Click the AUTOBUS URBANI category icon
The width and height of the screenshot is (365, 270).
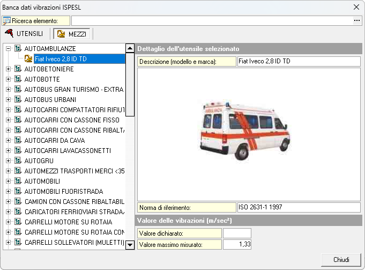pyautogui.click(x=18, y=99)
